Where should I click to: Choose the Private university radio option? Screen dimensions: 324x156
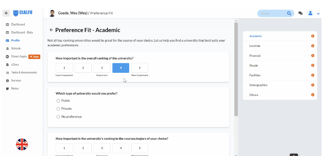click(x=58, y=109)
